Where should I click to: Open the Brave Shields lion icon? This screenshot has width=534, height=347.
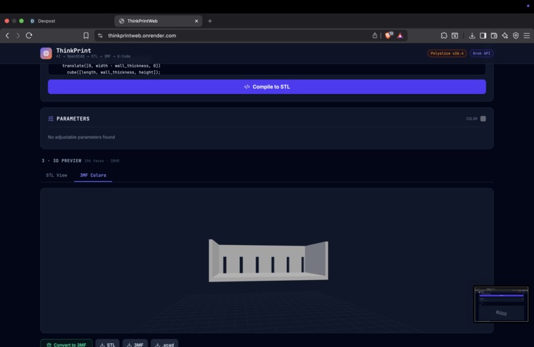point(388,35)
